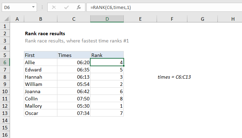The height and width of the screenshot is (138, 242).
Task: Click the 'First' header cell
Action: 40,55
